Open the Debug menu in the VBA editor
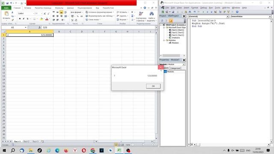274x154 pixels. [x=203, y=8]
